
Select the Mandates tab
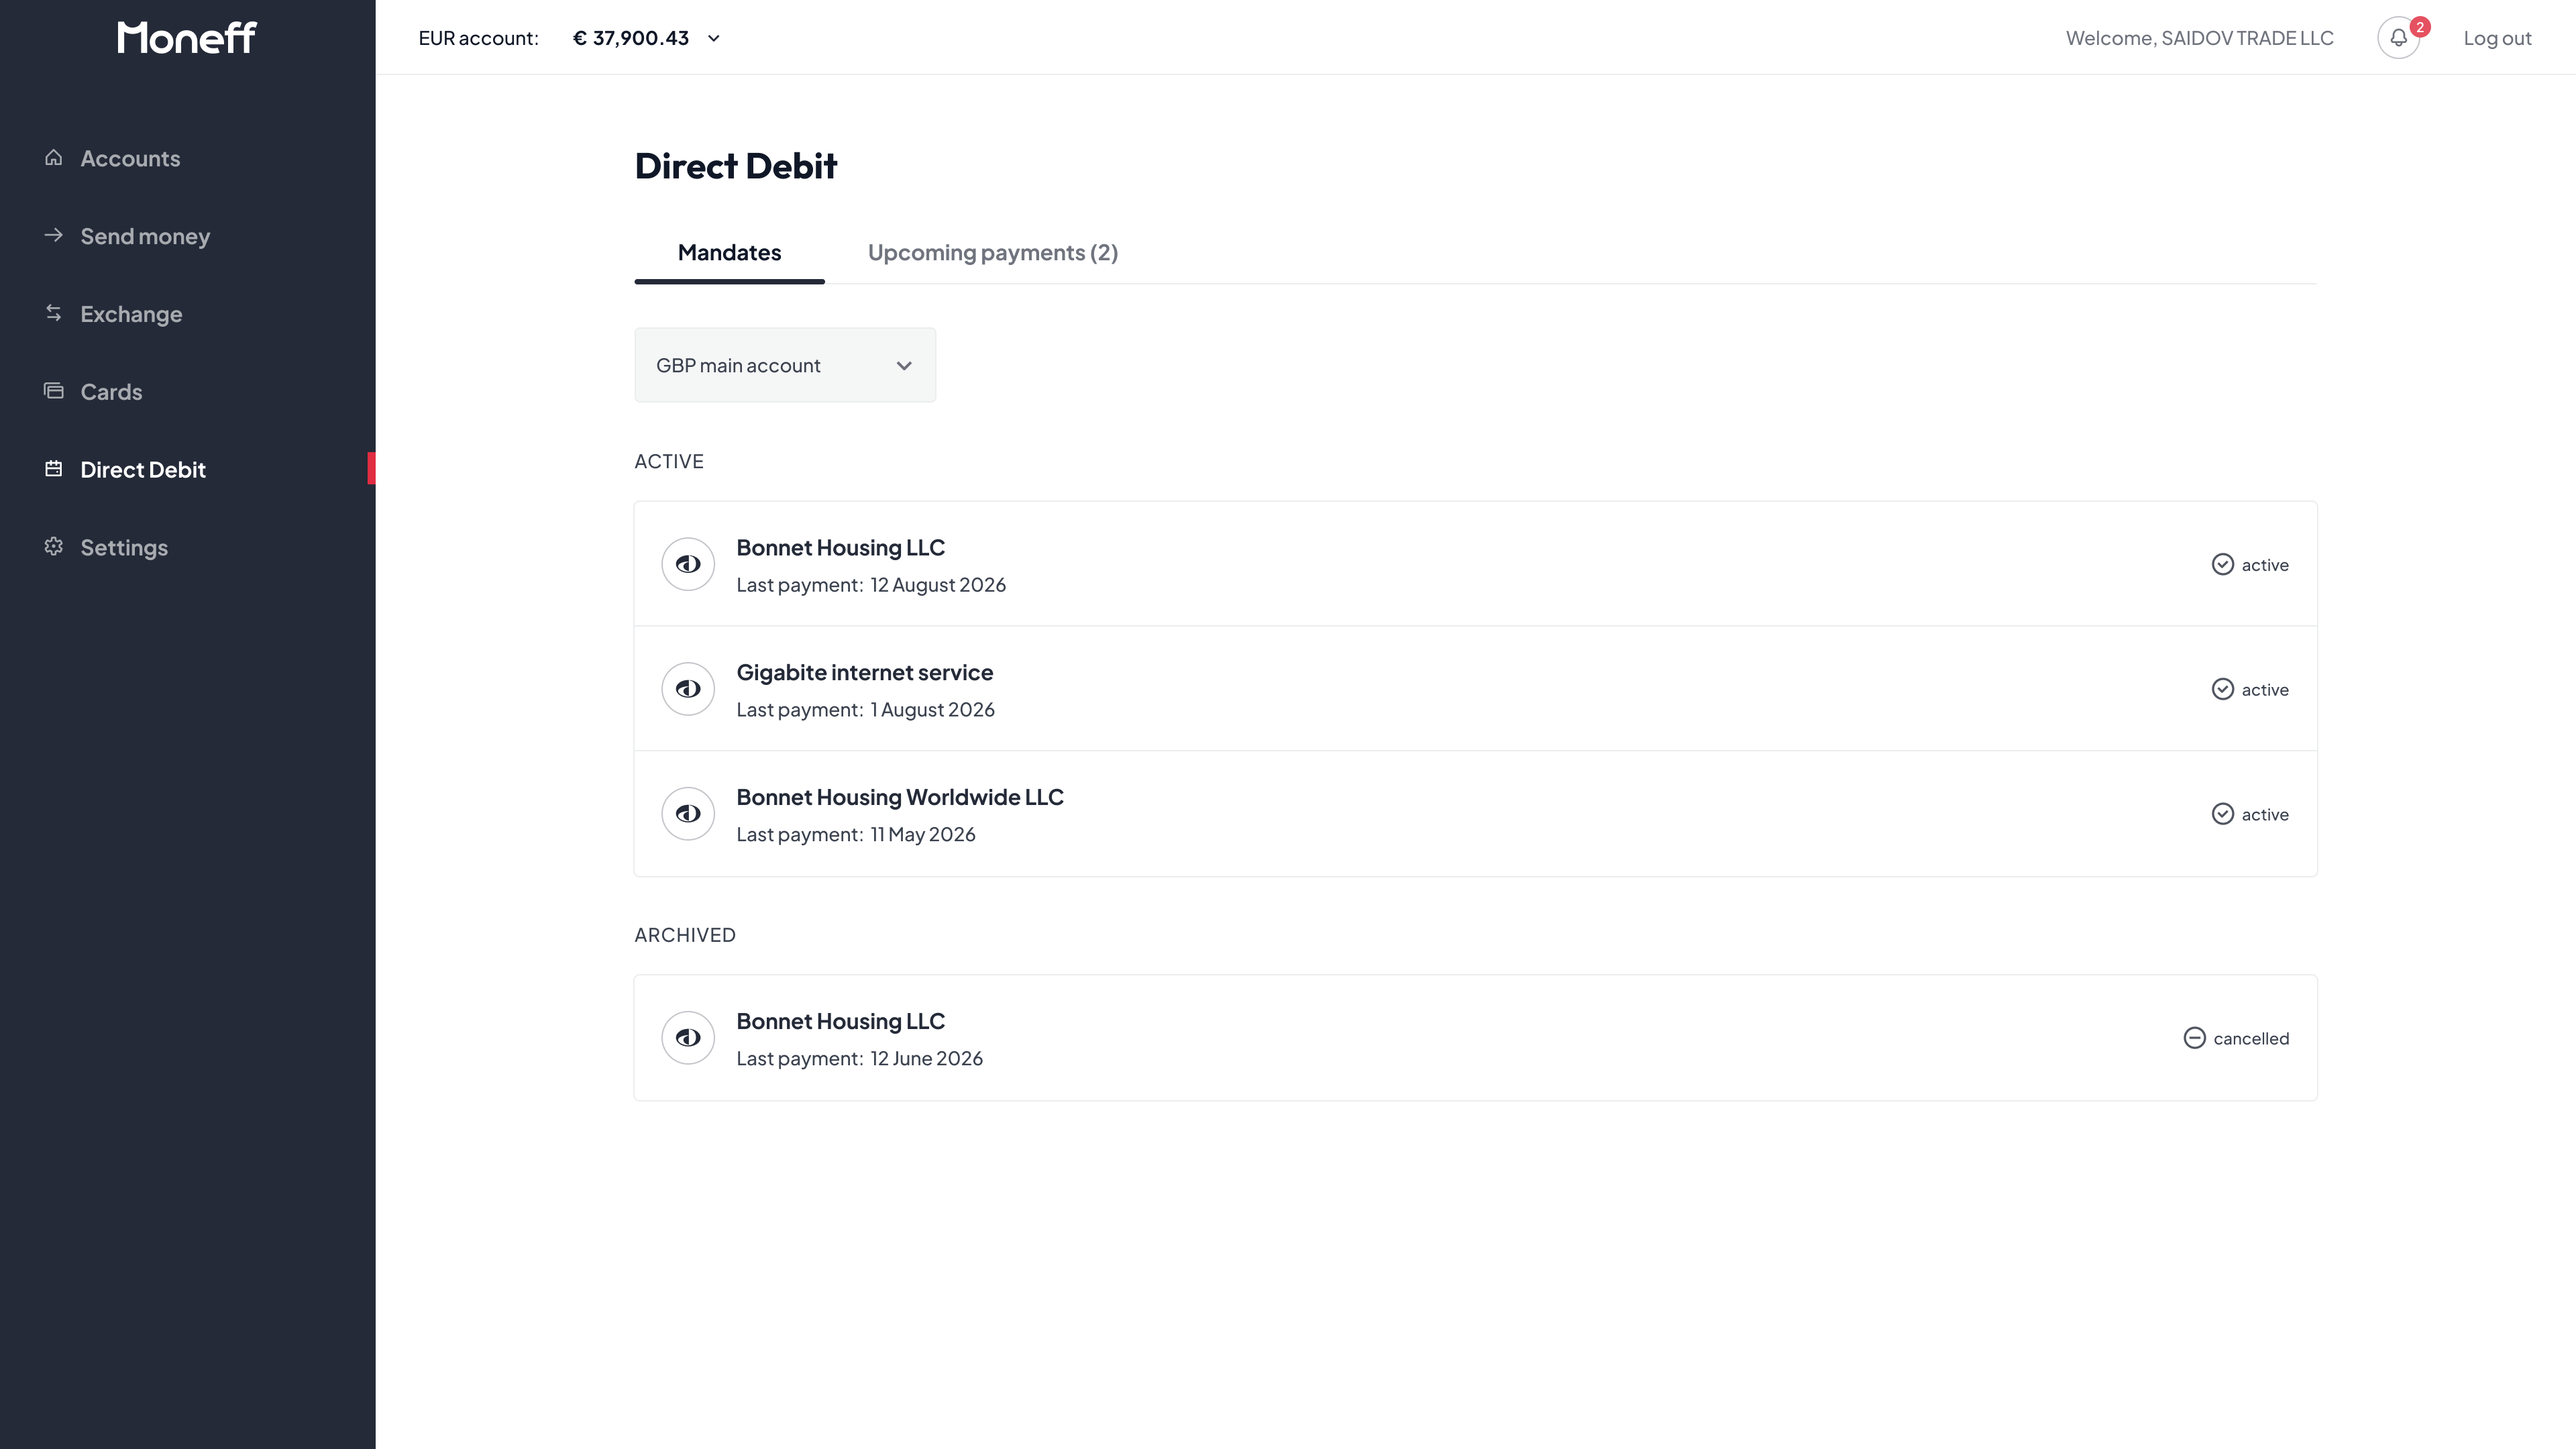point(730,253)
